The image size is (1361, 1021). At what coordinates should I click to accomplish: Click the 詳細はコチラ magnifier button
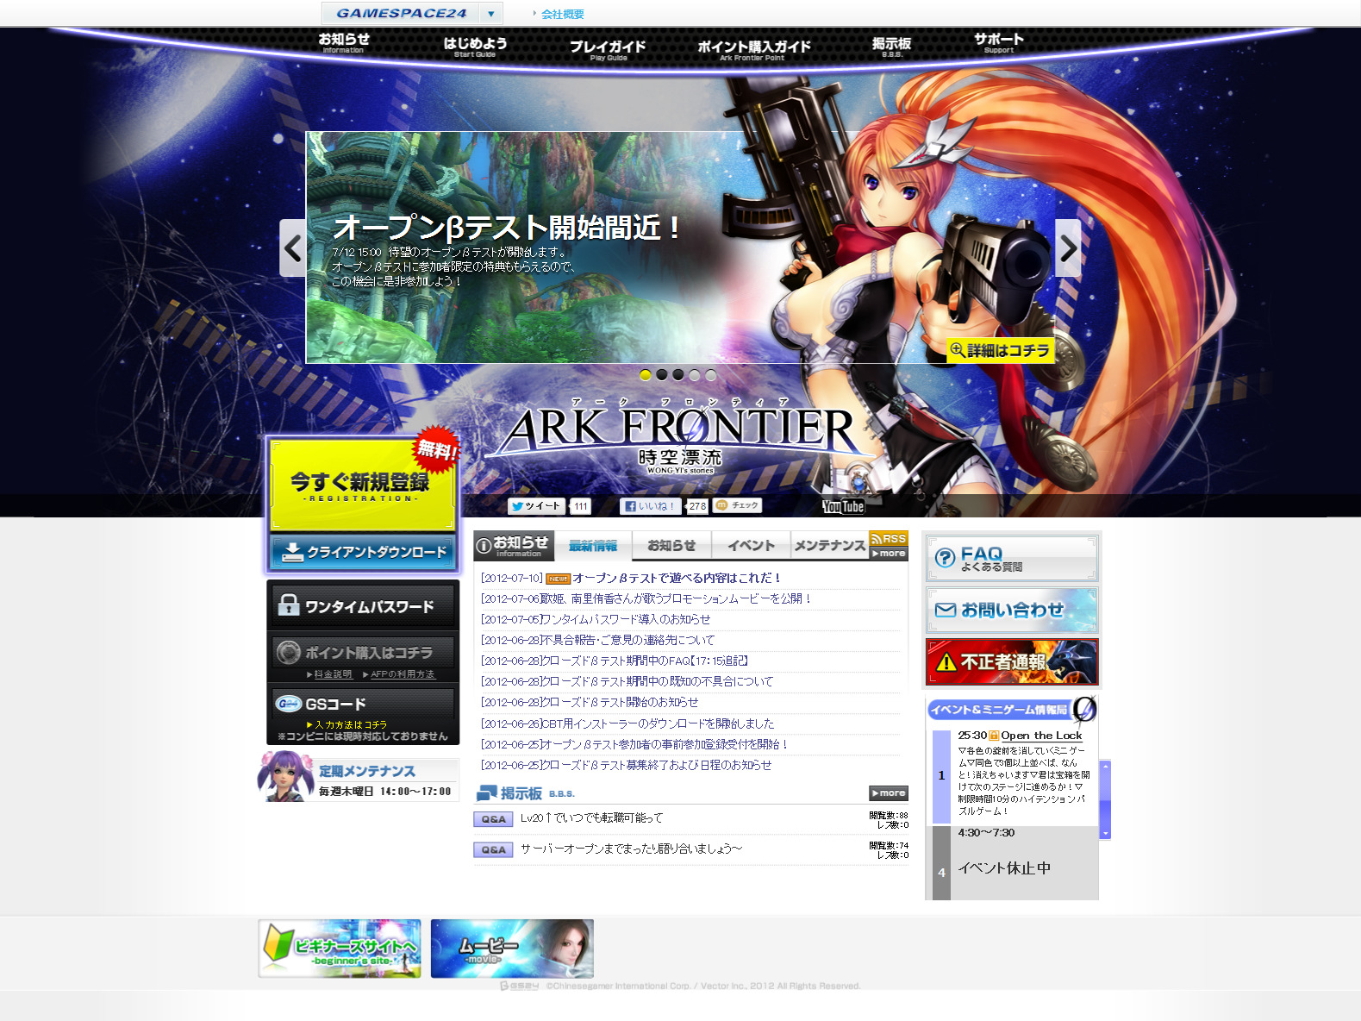coord(1000,350)
